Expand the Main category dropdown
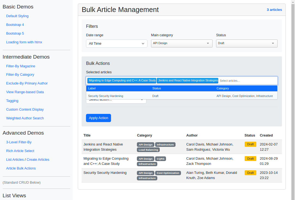The image size is (295, 200). point(182,43)
